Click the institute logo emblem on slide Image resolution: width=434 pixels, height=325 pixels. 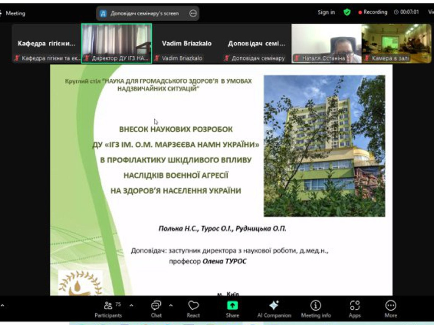[80, 282]
